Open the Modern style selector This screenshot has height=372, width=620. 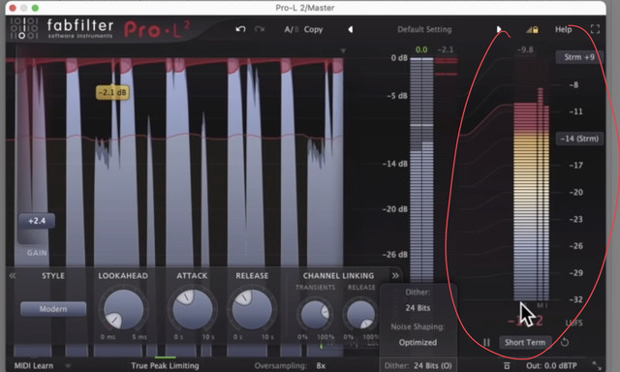(53, 309)
